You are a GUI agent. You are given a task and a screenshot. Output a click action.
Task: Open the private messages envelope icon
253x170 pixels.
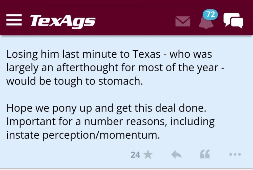pos(183,22)
